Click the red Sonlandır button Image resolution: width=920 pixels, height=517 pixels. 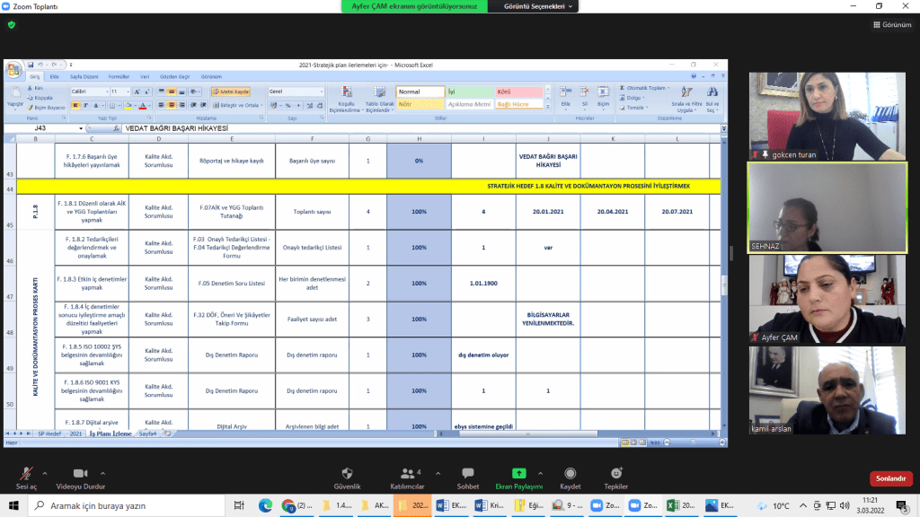click(x=889, y=479)
